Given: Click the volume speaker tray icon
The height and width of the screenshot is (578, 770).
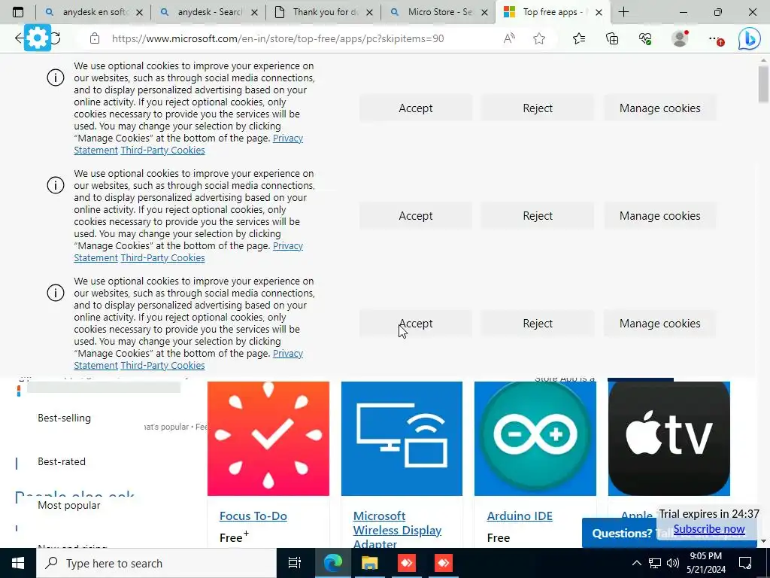Looking at the screenshot, I should click(x=673, y=563).
